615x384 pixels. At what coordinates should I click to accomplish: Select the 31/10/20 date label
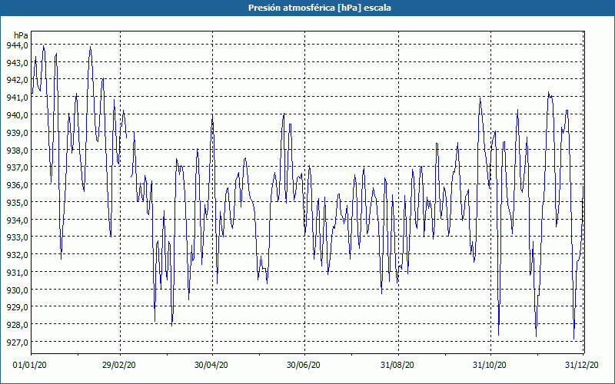coord(489,365)
